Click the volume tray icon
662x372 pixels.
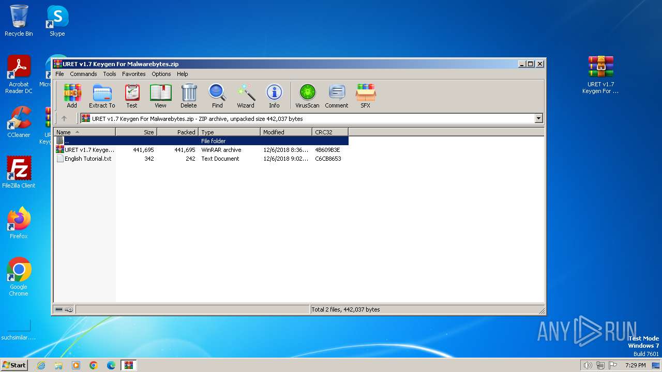[588, 365]
